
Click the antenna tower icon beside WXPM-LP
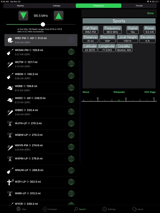10,159
